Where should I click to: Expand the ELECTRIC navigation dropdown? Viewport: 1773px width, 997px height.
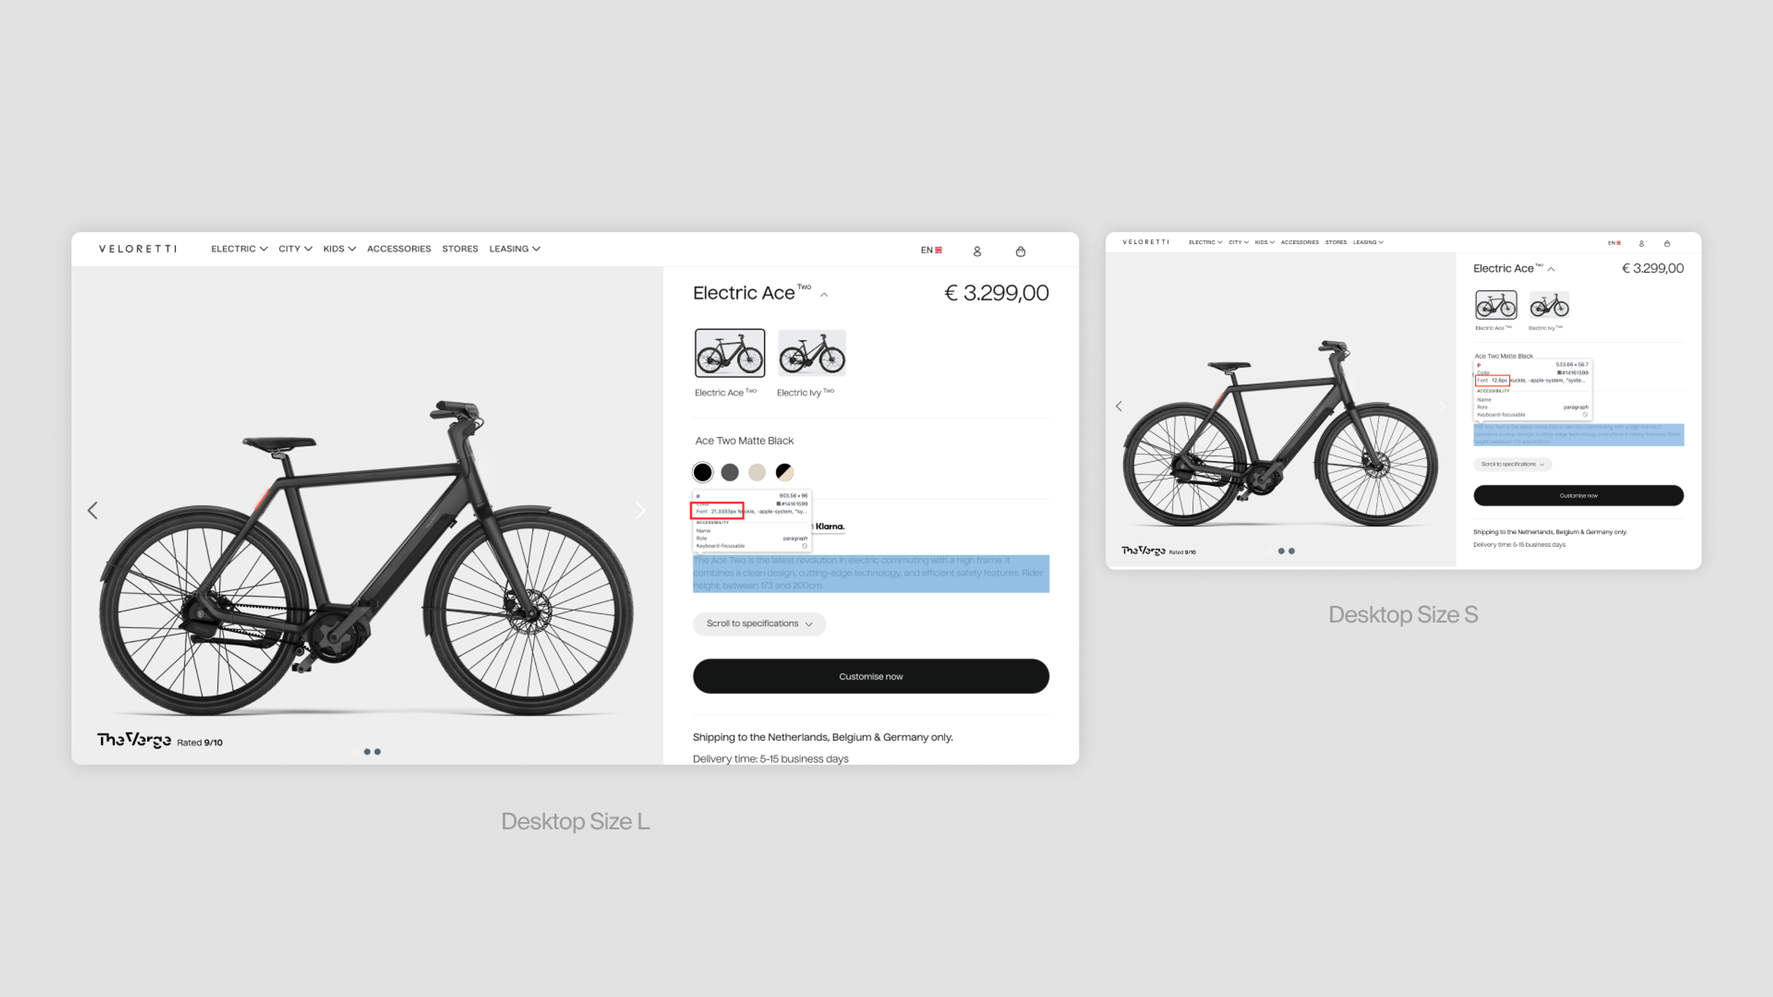(239, 249)
